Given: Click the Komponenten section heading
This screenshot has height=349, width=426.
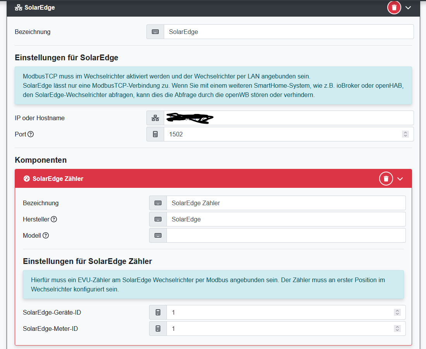Looking at the screenshot, I should click(41, 160).
